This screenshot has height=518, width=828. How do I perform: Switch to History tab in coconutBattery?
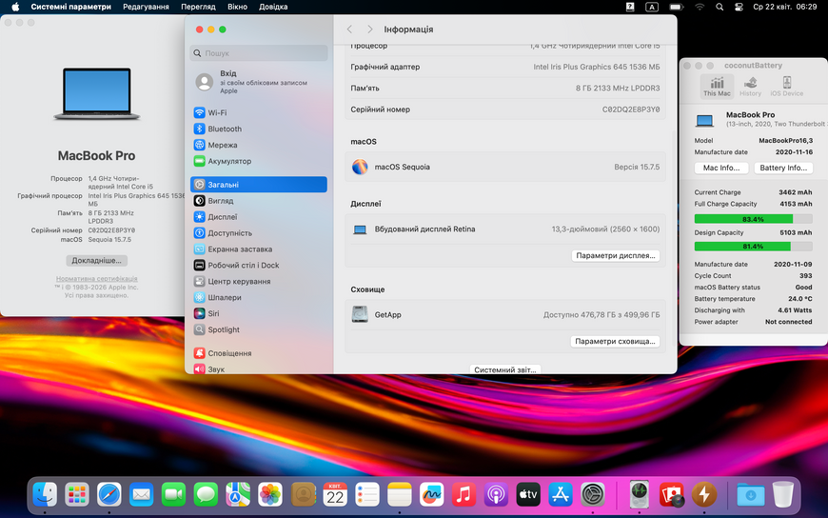tap(750, 86)
